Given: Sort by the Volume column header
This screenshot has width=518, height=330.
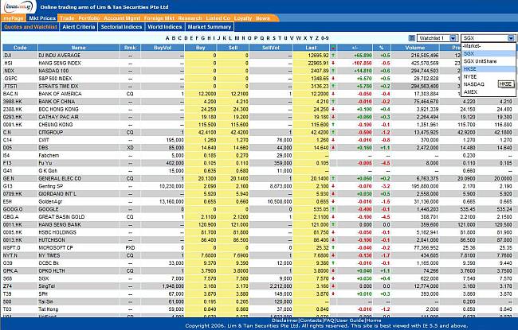Looking at the screenshot, I should 415,48.
